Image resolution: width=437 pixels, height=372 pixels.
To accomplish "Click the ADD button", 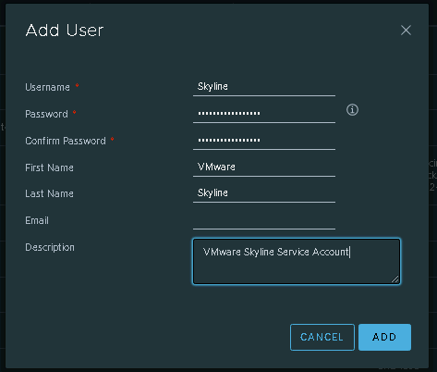I will 384,337.
